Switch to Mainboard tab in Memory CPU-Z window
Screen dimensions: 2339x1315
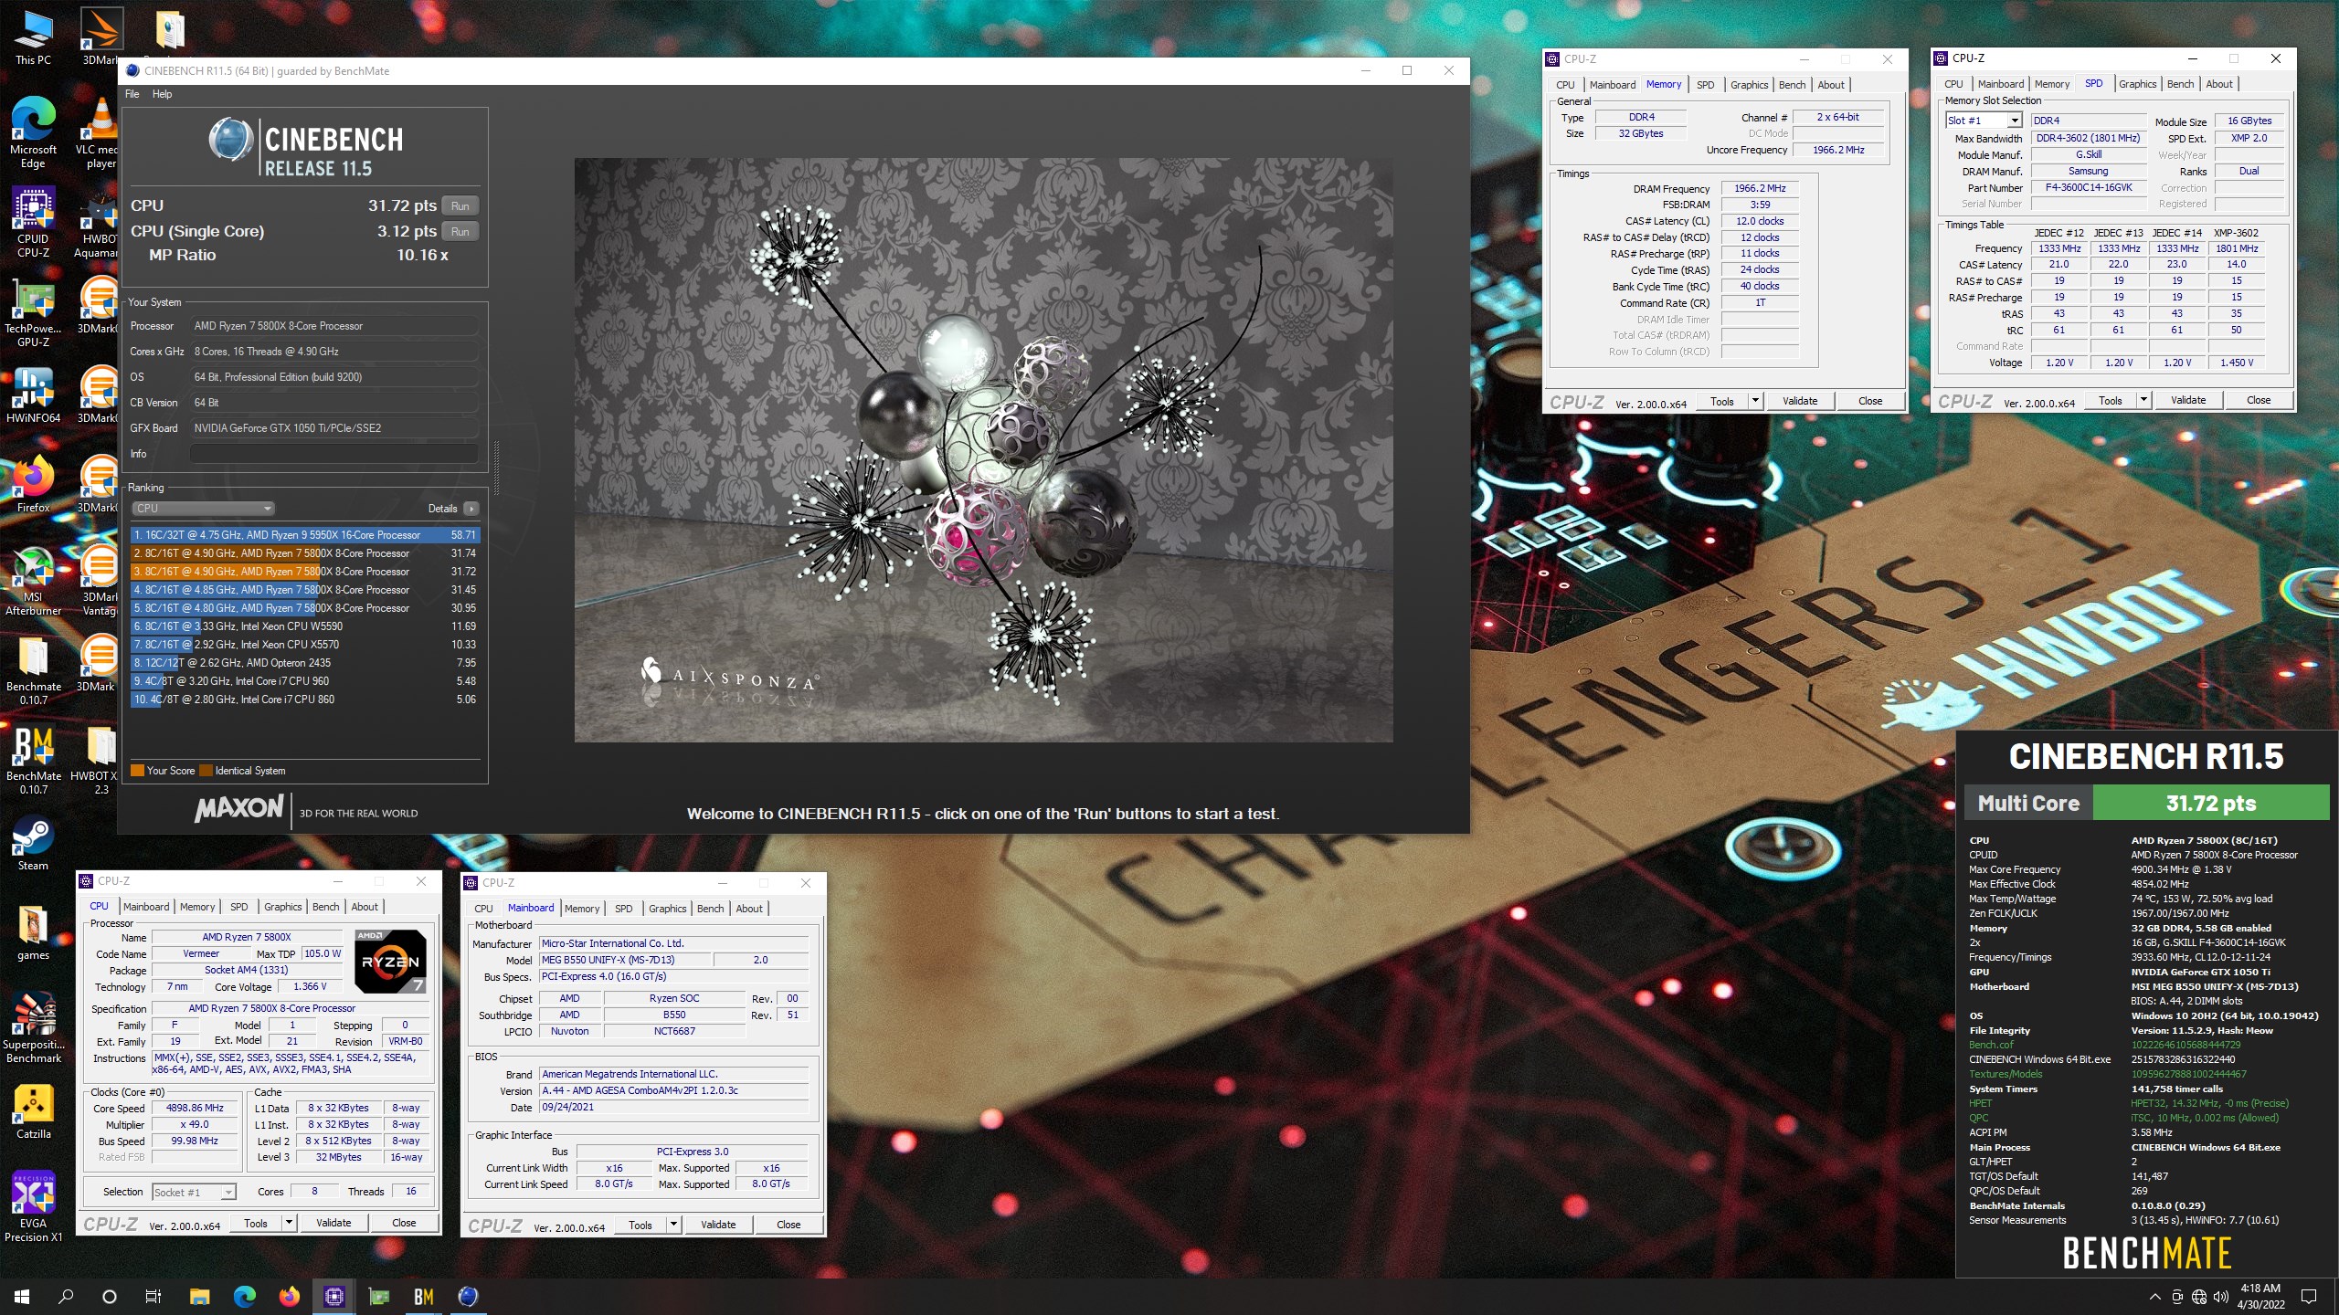tap(1613, 85)
